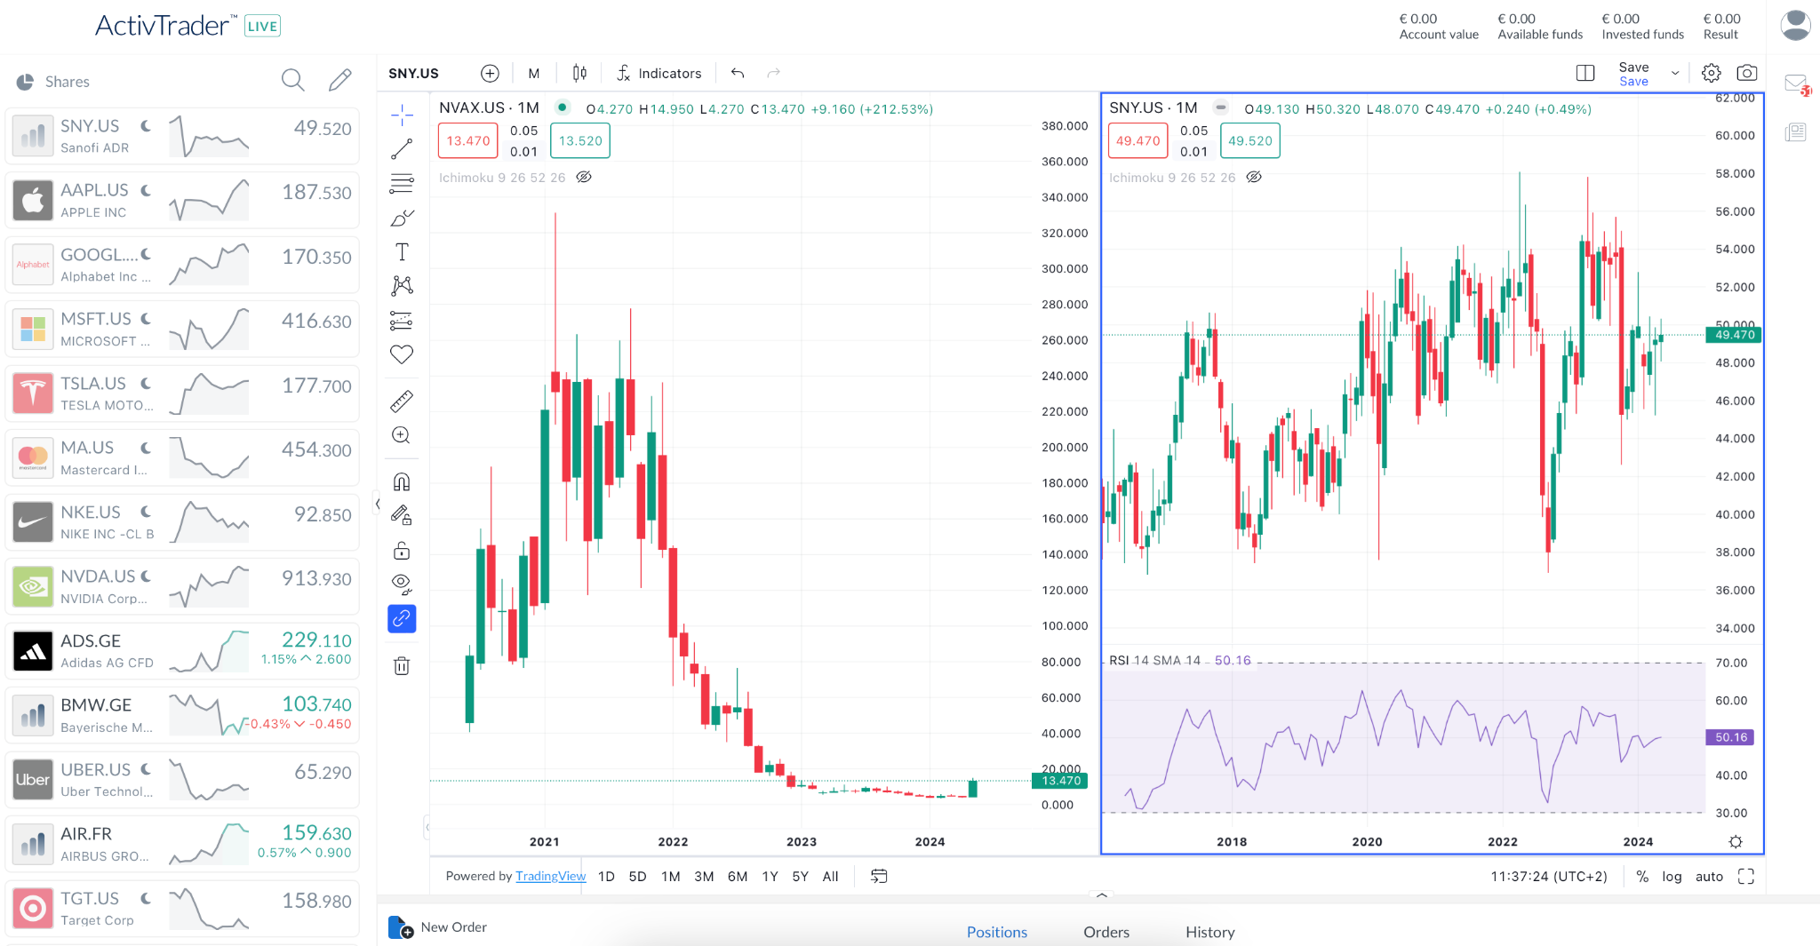Click the SNY buy price 49.520 button
The width and height of the screenshot is (1820, 946).
tap(1250, 140)
